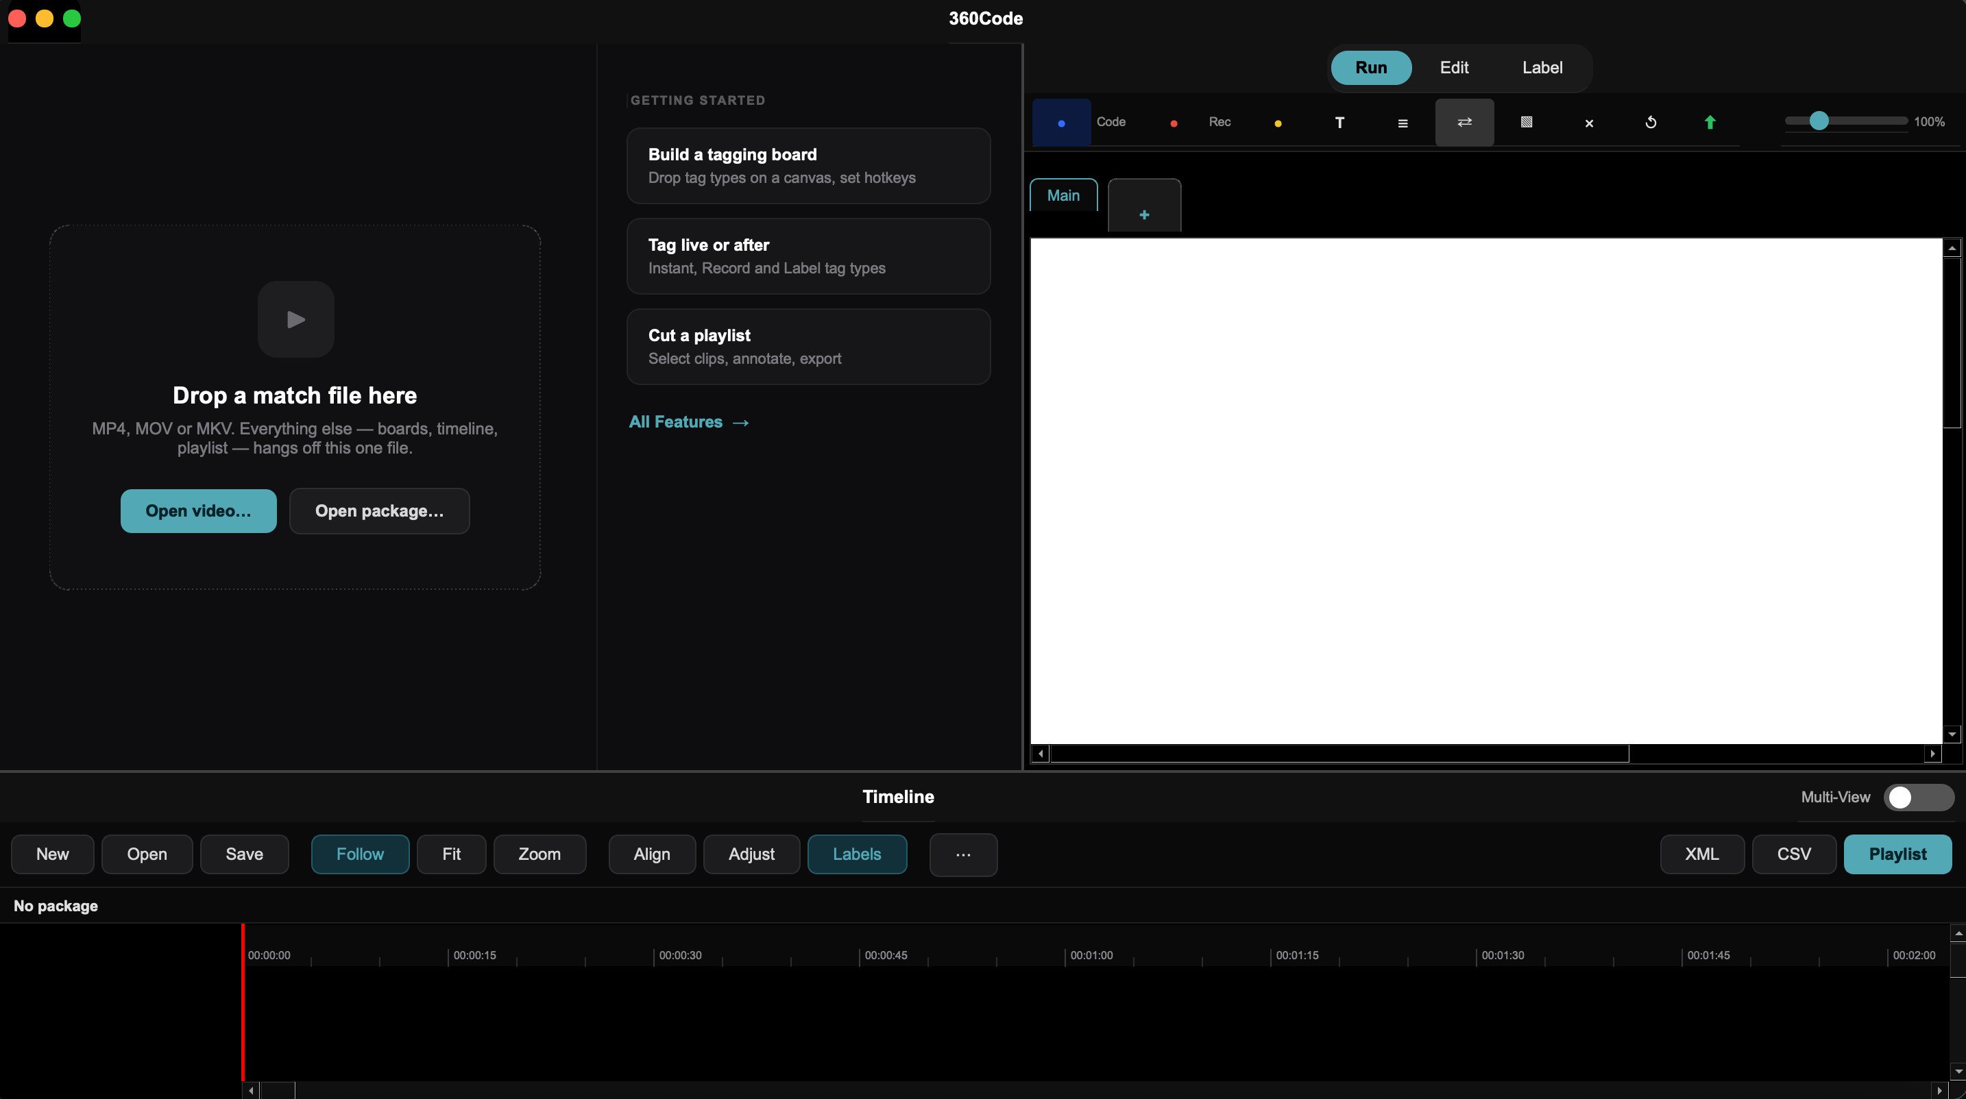Click the green up arrow icon
The image size is (1966, 1099).
(x=1710, y=122)
